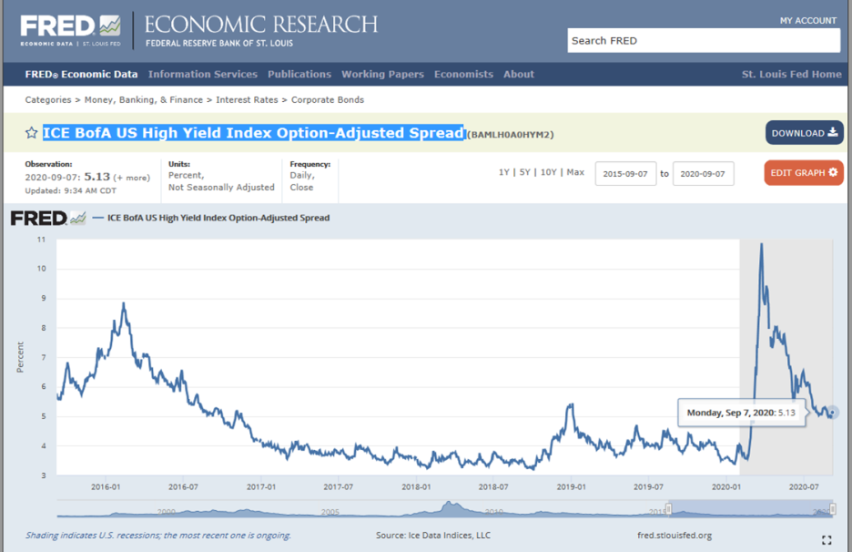Click the 2016-01 x-axis label

106,487
